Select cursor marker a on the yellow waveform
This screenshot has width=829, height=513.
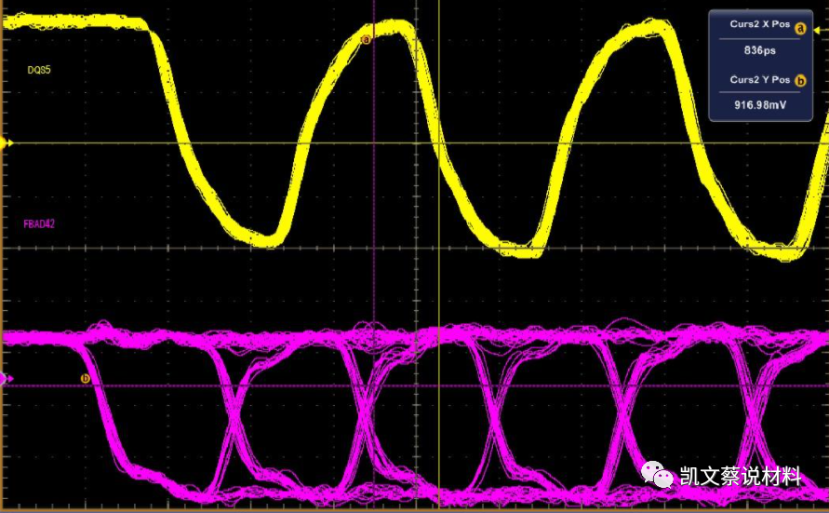point(366,40)
